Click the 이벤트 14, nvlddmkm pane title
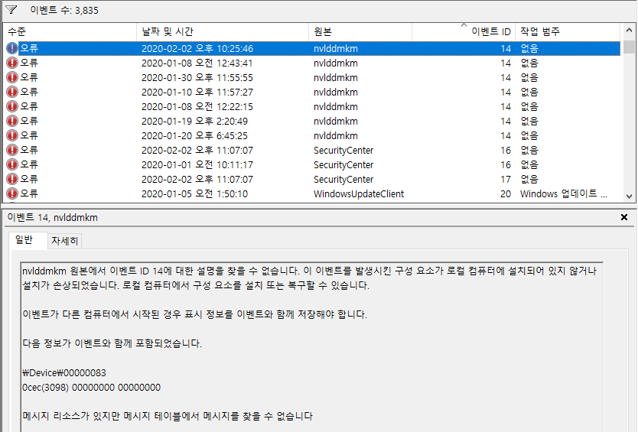 (x=53, y=218)
